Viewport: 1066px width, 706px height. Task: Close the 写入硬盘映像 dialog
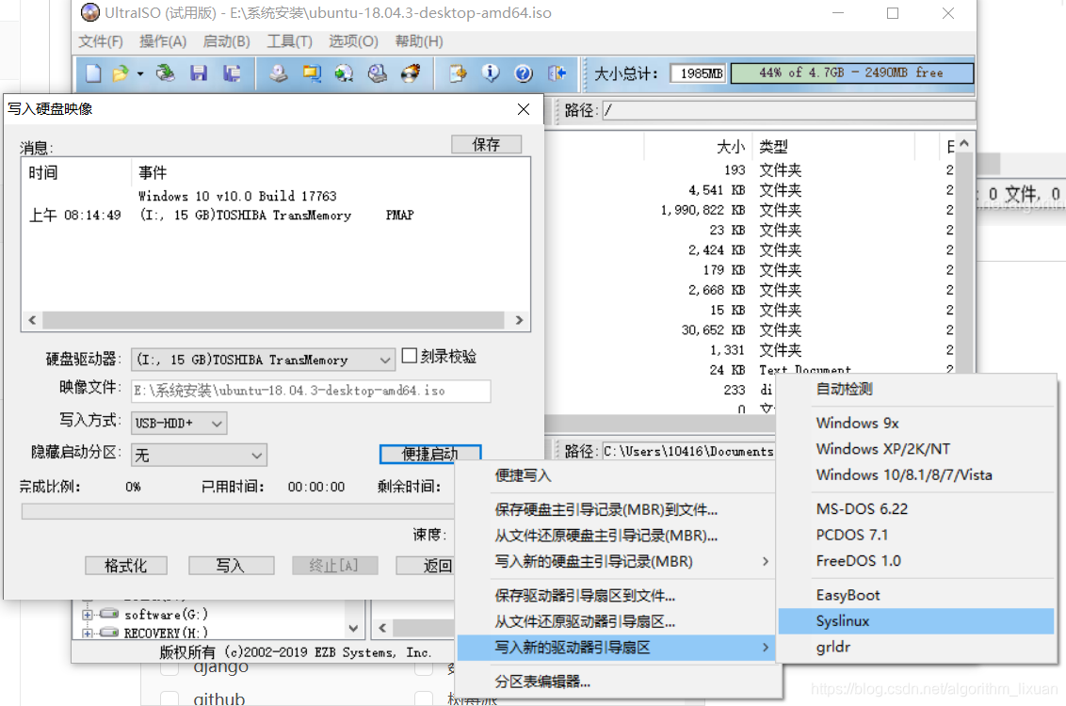524,109
